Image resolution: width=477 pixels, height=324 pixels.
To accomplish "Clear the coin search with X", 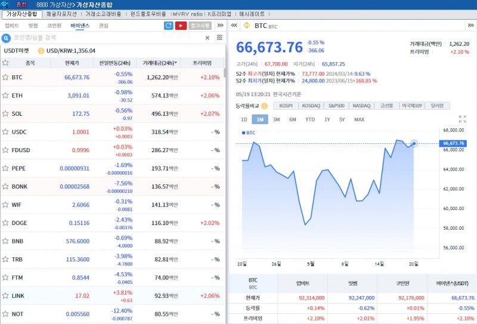I will (207, 38).
